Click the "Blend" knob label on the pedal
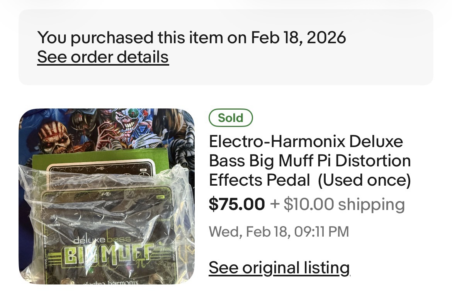 [x=75, y=224]
